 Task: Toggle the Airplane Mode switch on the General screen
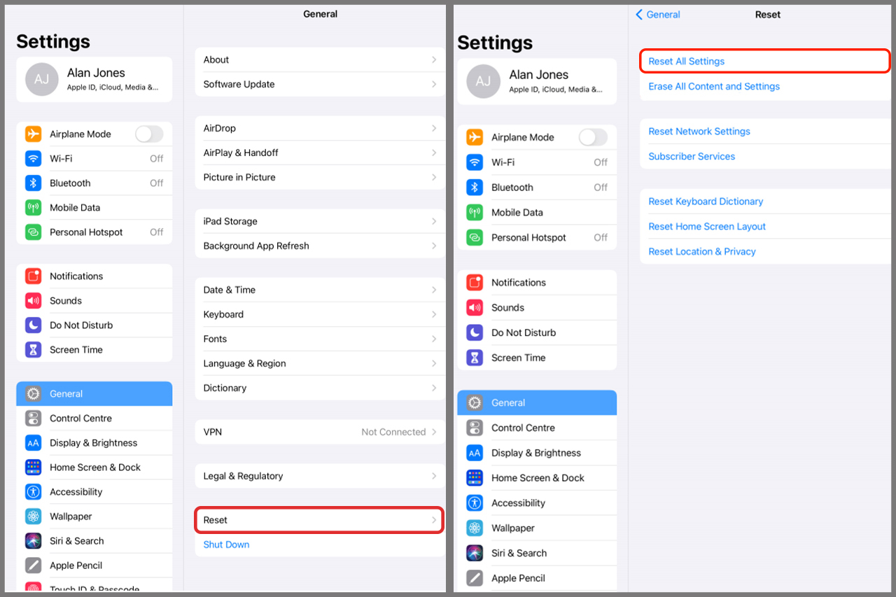149,134
